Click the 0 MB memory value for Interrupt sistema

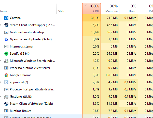coord(114,46)
